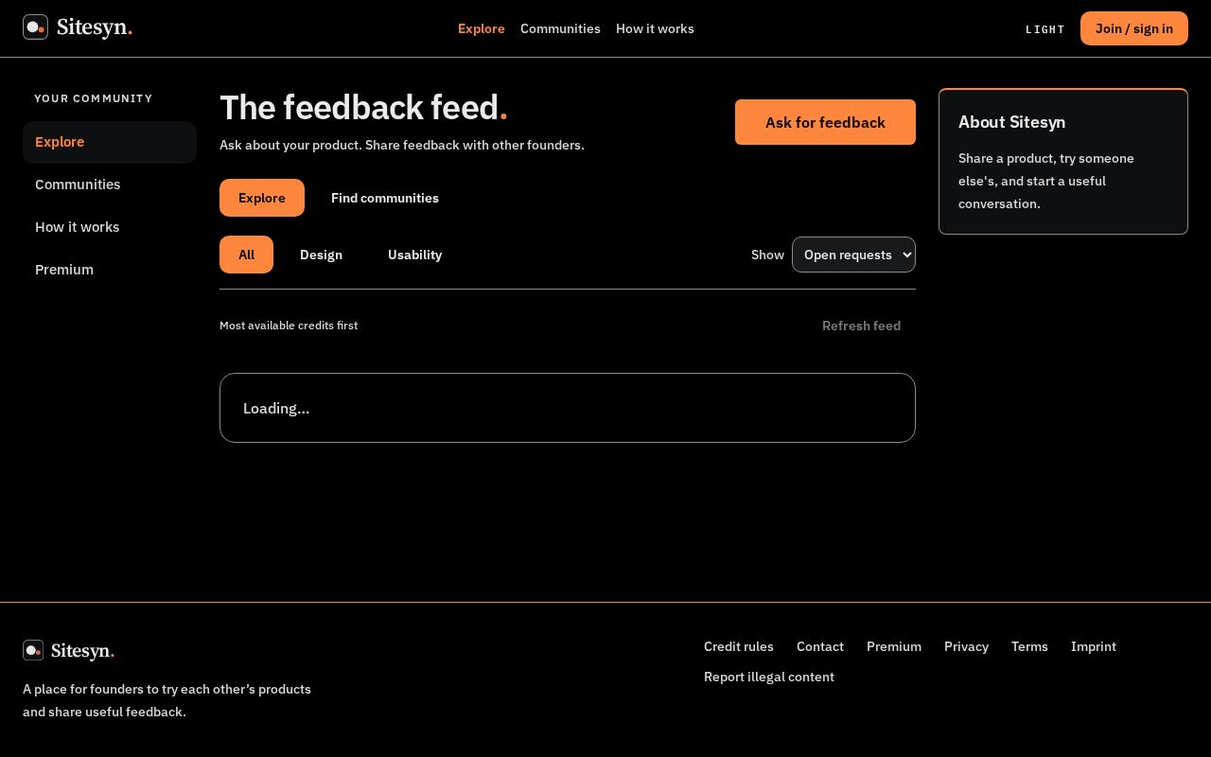Click the Ask for feedback button
1211x757 pixels.
pyautogui.click(x=825, y=122)
